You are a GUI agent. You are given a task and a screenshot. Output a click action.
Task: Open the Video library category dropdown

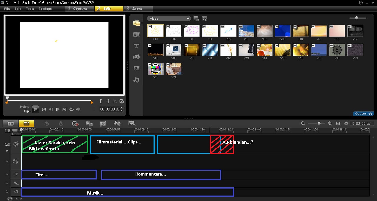(169, 19)
